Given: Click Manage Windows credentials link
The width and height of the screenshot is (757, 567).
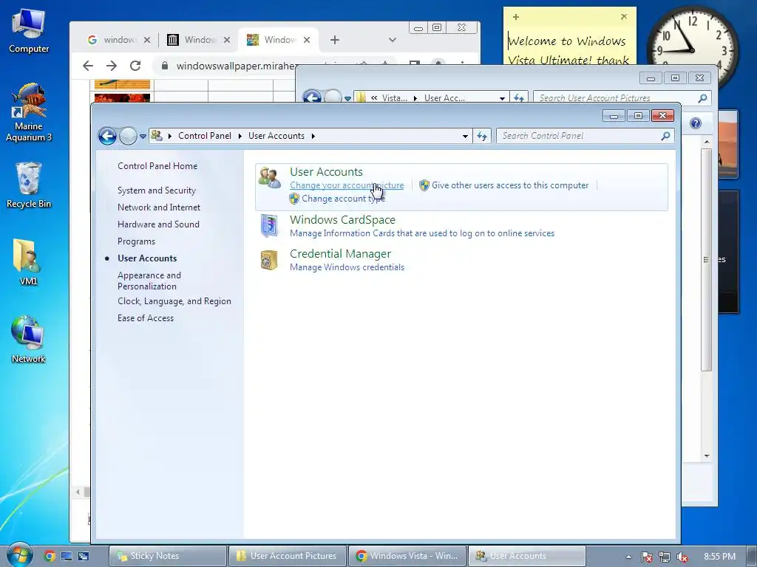Looking at the screenshot, I should pyautogui.click(x=347, y=267).
